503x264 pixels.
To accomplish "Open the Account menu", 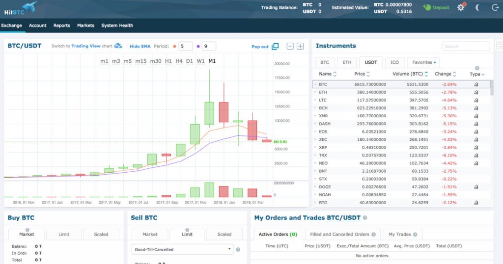I will 37,26.
